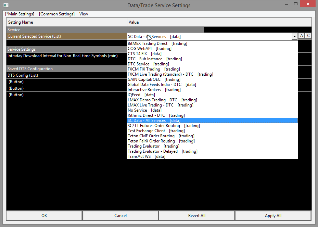Choose Trading Evaluator - Delayed
This screenshot has height=227, width=318.
(212, 151)
